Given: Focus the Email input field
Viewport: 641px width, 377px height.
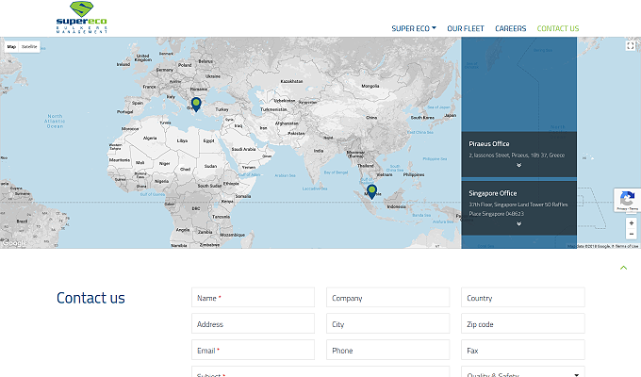Looking at the screenshot, I should (x=253, y=350).
